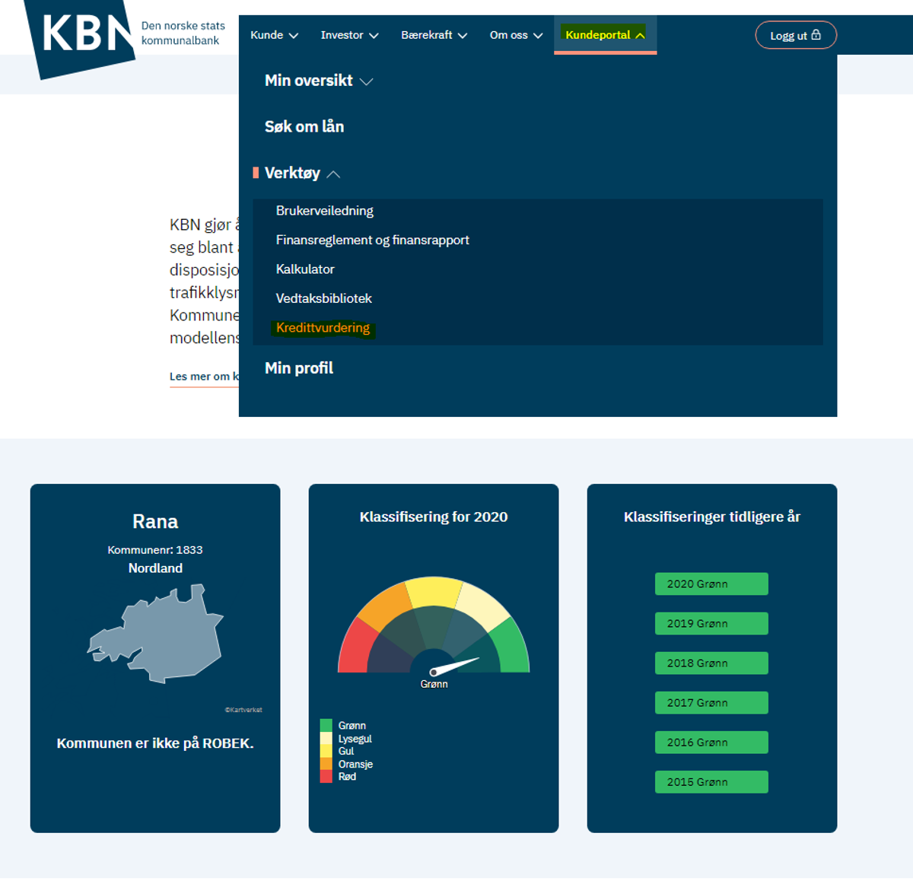Screen dimensions: 913x881
Task: Click the yellow segment of the gauge
Action: coord(434,592)
